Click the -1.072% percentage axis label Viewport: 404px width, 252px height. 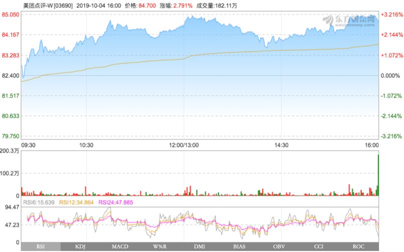click(x=391, y=95)
